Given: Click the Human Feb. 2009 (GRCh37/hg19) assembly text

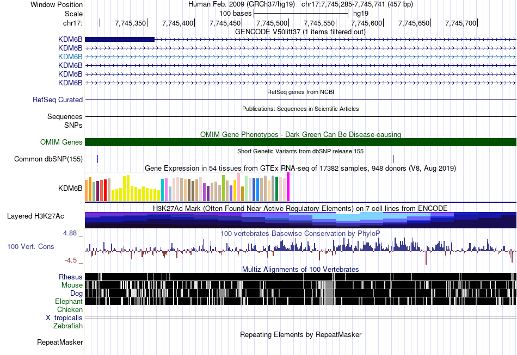Looking at the screenshot, I should pyautogui.click(x=242, y=4).
